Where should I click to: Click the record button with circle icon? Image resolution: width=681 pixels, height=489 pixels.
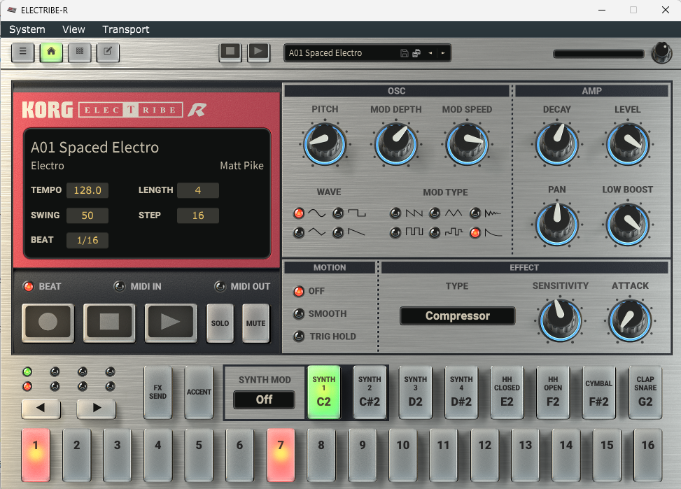click(48, 323)
